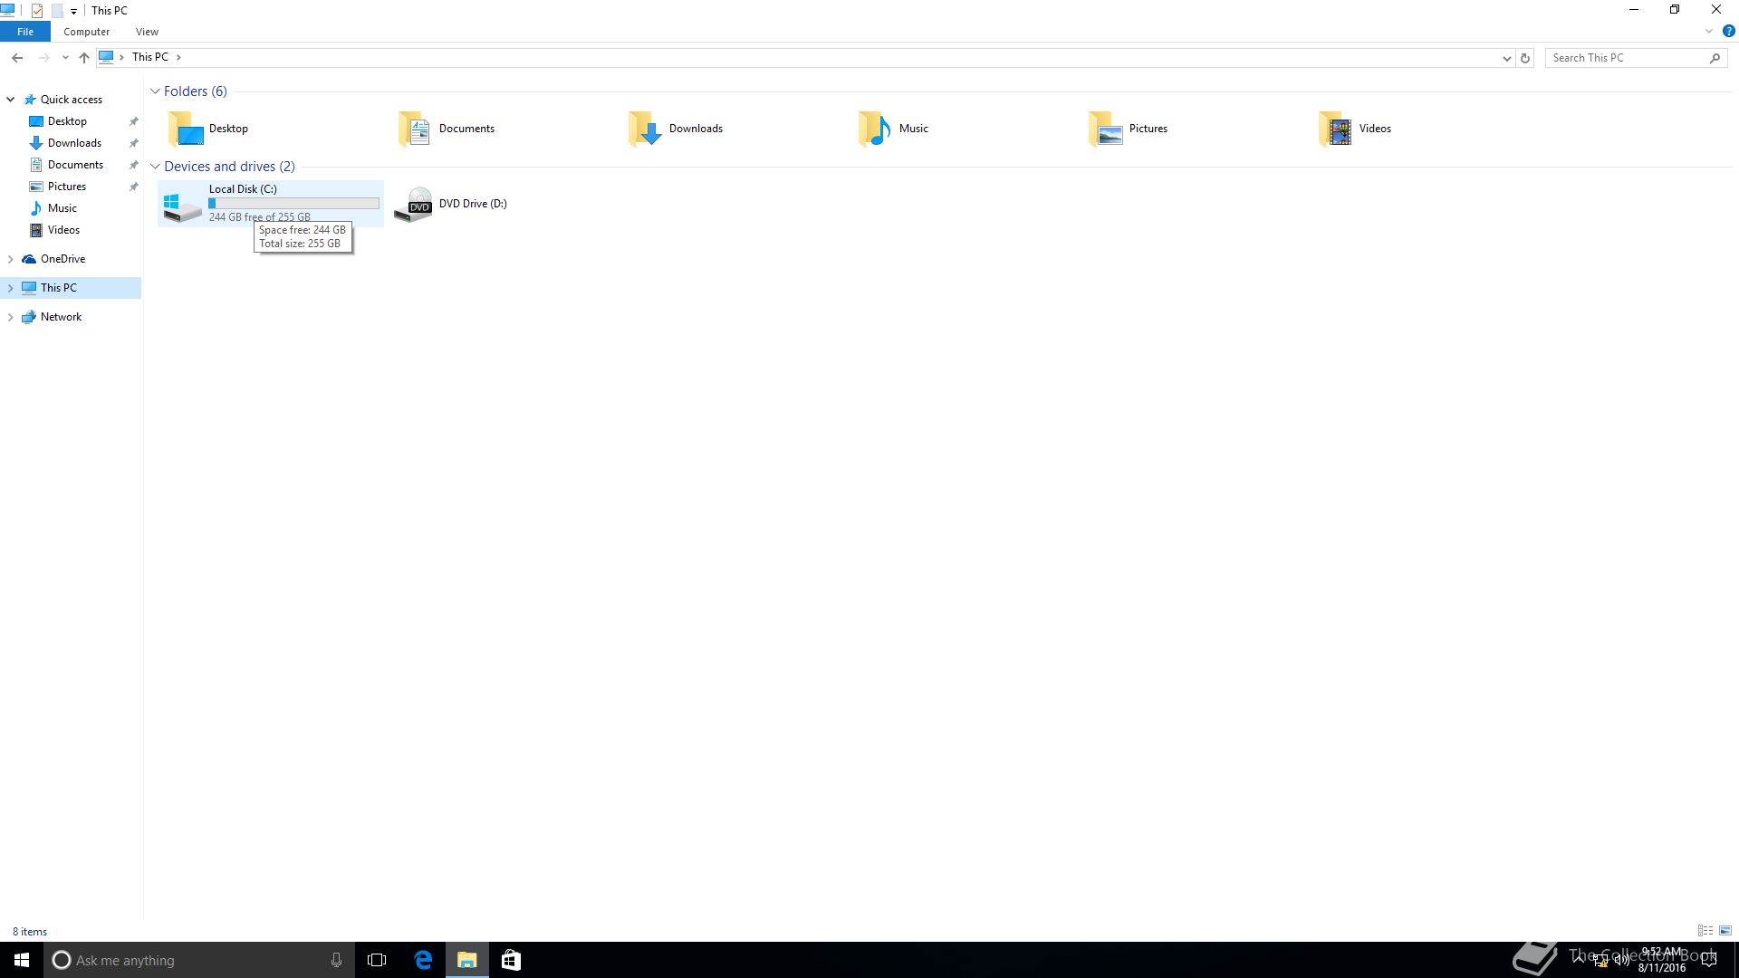Expand the ribbon with the chevron
The height and width of the screenshot is (978, 1739).
pos(1709,32)
